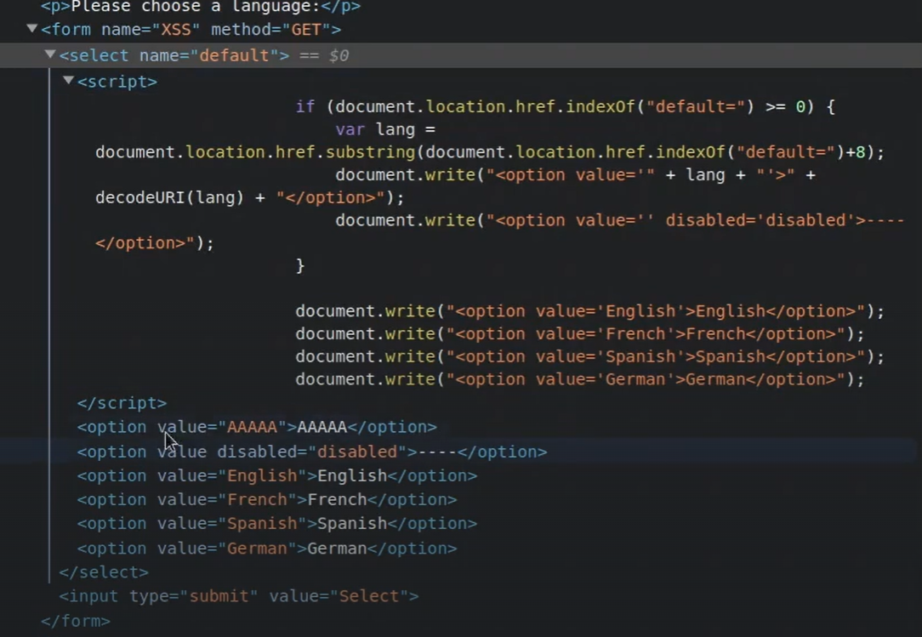Select the disabled dashed separator option

pyautogui.click(x=310, y=452)
